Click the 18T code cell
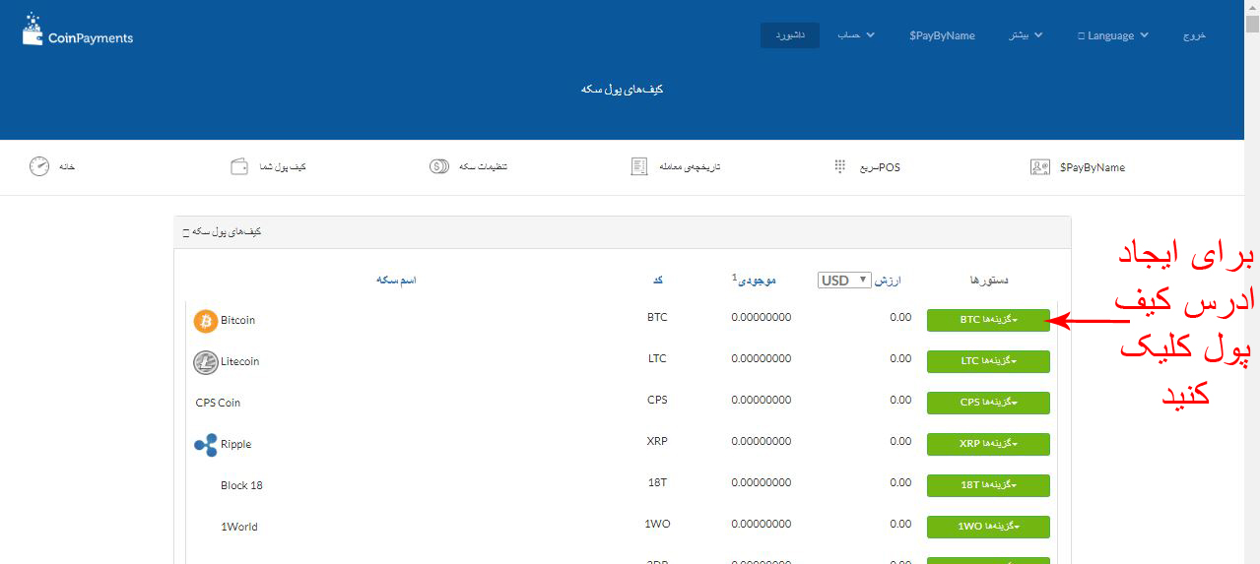This screenshot has width=1260, height=564. point(657,482)
